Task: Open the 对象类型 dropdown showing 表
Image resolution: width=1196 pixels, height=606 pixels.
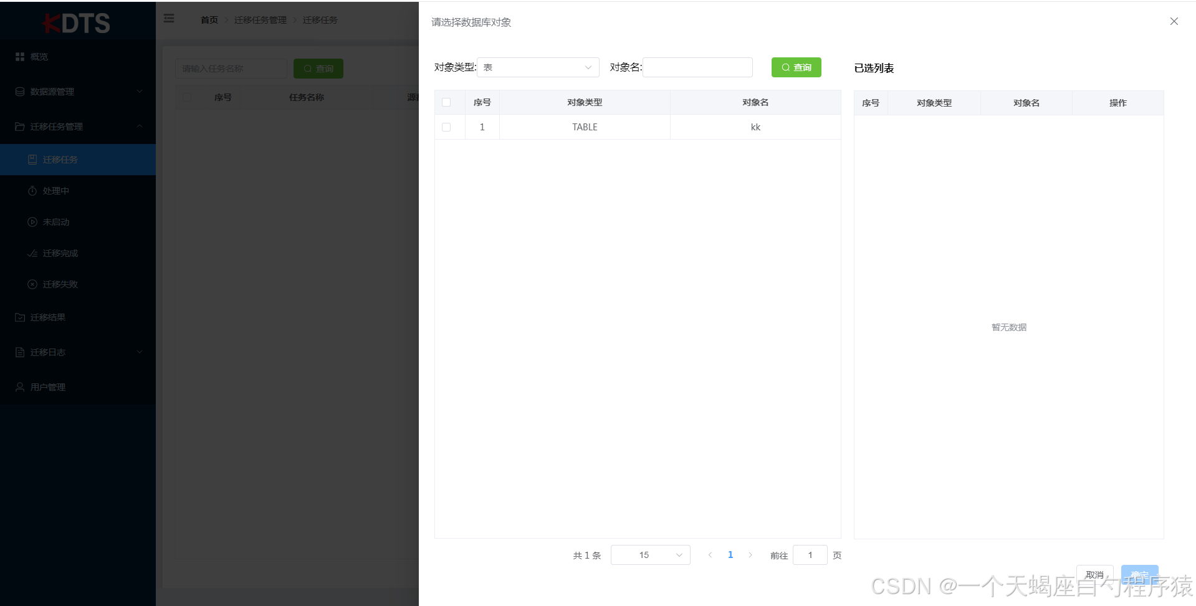Action: (x=537, y=67)
